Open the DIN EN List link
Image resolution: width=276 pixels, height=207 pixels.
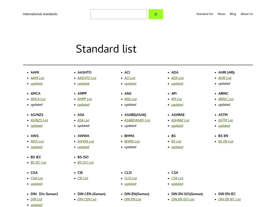click(133, 199)
